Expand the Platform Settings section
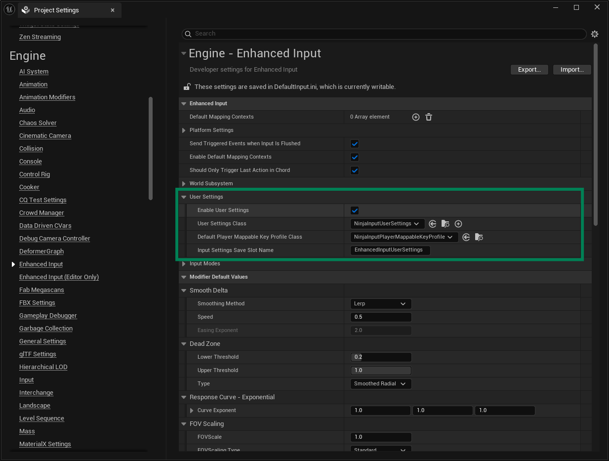The height and width of the screenshot is (461, 609). point(184,130)
